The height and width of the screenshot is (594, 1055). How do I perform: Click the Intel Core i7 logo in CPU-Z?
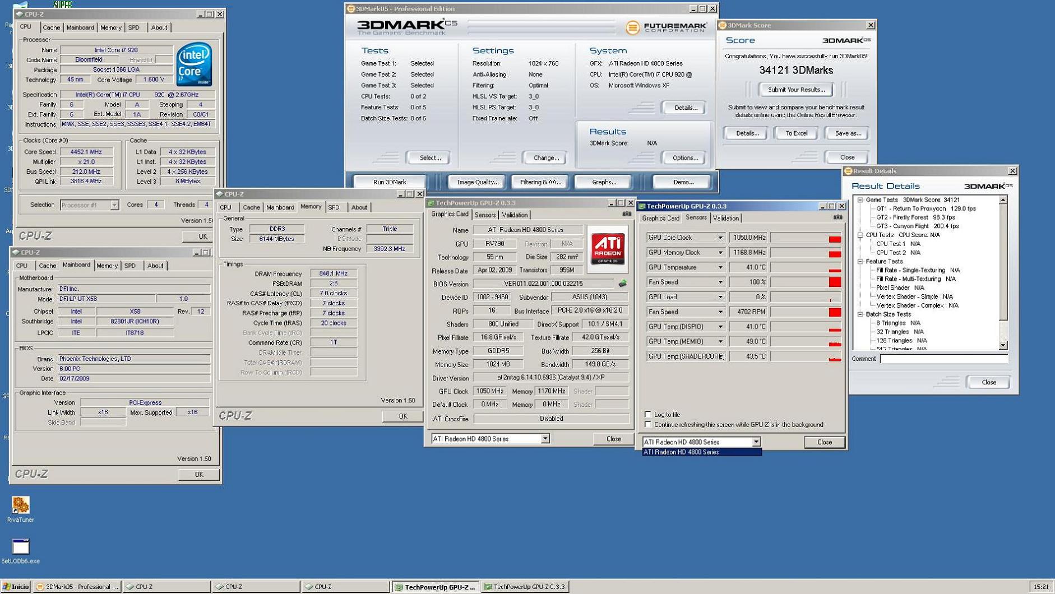[194, 65]
